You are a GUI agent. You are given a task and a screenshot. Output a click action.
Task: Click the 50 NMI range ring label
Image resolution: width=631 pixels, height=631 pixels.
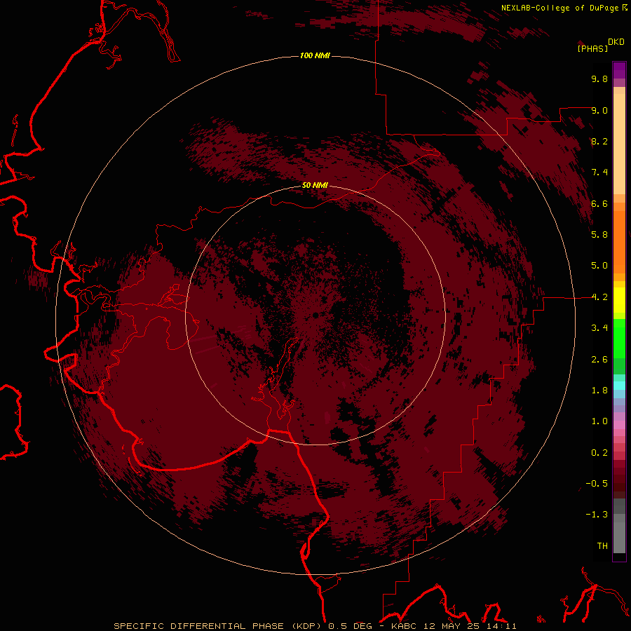tap(315, 185)
